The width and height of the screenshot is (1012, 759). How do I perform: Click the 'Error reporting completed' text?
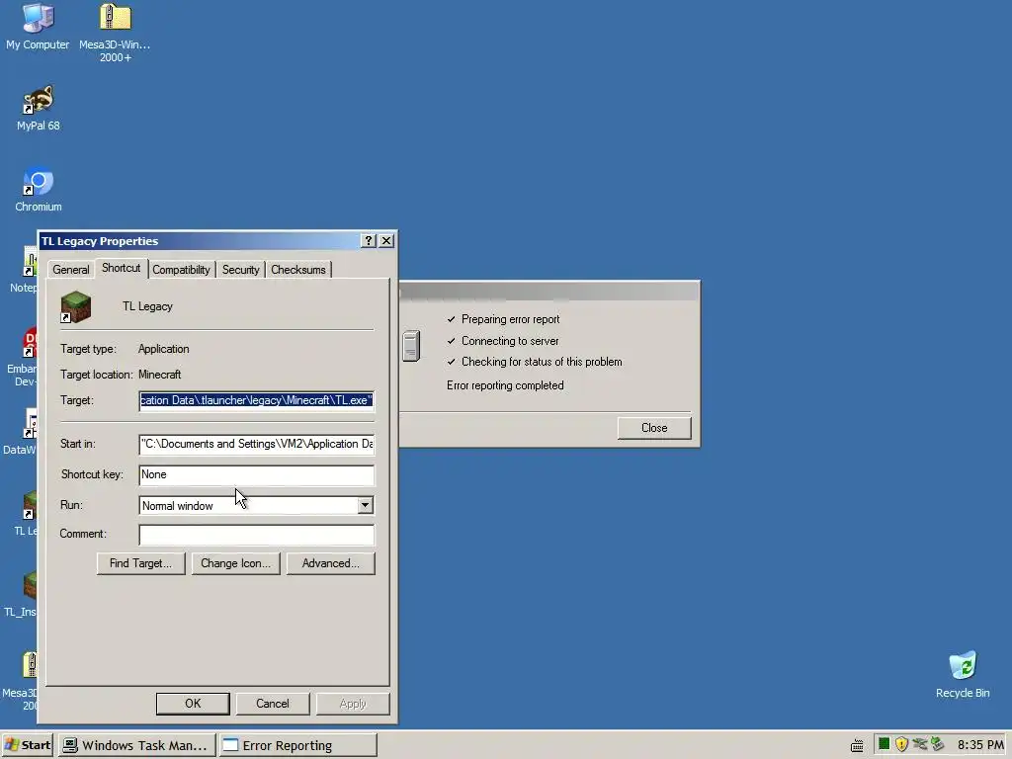click(505, 385)
